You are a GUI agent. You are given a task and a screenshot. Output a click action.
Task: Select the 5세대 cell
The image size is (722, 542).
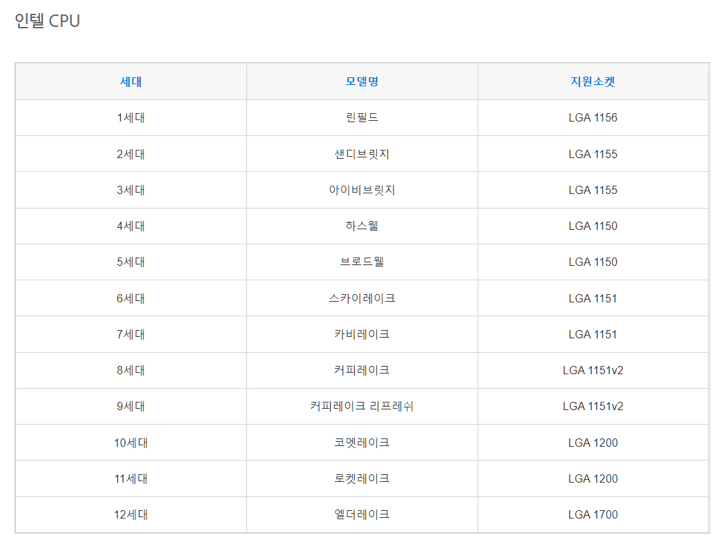pos(130,262)
